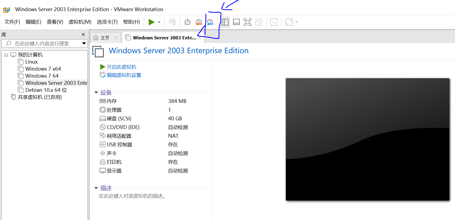The image size is (455, 220).
Task: Collapse the 我的计算机 tree node
Action: (6, 55)
